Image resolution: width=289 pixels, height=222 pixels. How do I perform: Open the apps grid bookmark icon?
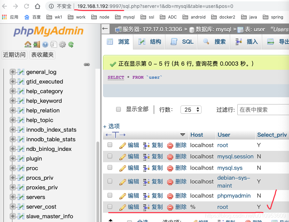pos(4,17)
